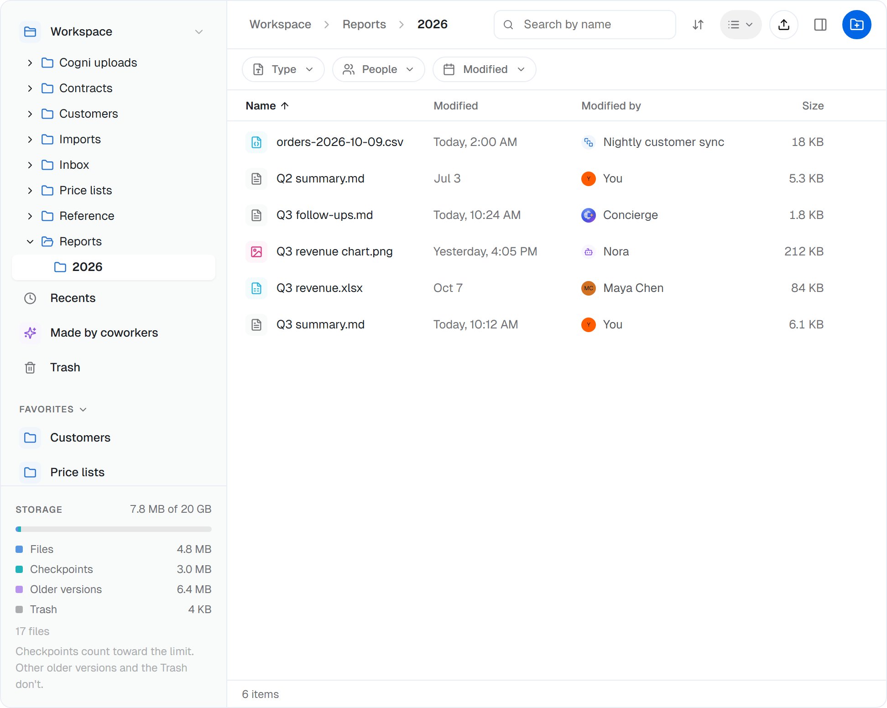Click the storage usage progress bar
887x708 pixels.
tap(114, 529)
